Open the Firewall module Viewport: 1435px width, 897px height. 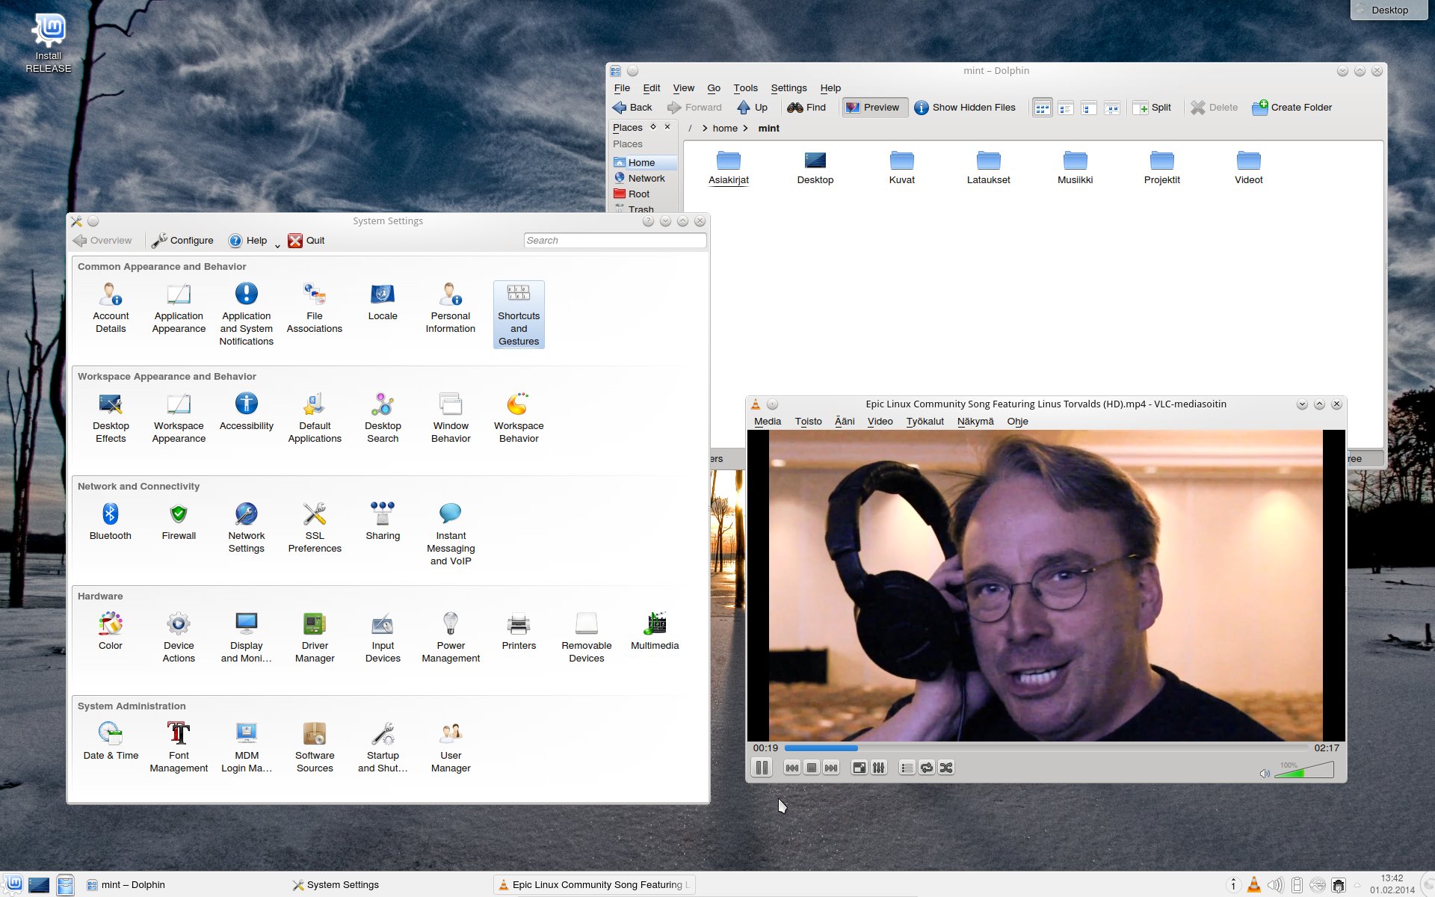coord(179,522)
